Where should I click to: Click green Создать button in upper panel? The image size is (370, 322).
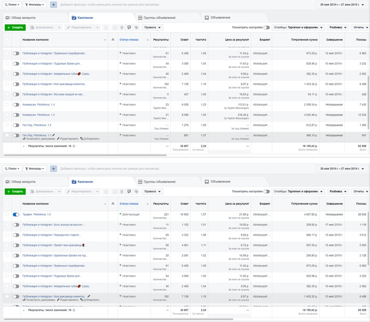click(x=15, y=27)
